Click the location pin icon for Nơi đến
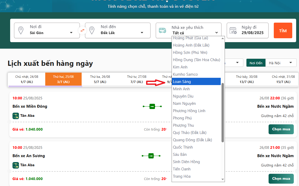The image size is (299, 186). coord(92,30)
